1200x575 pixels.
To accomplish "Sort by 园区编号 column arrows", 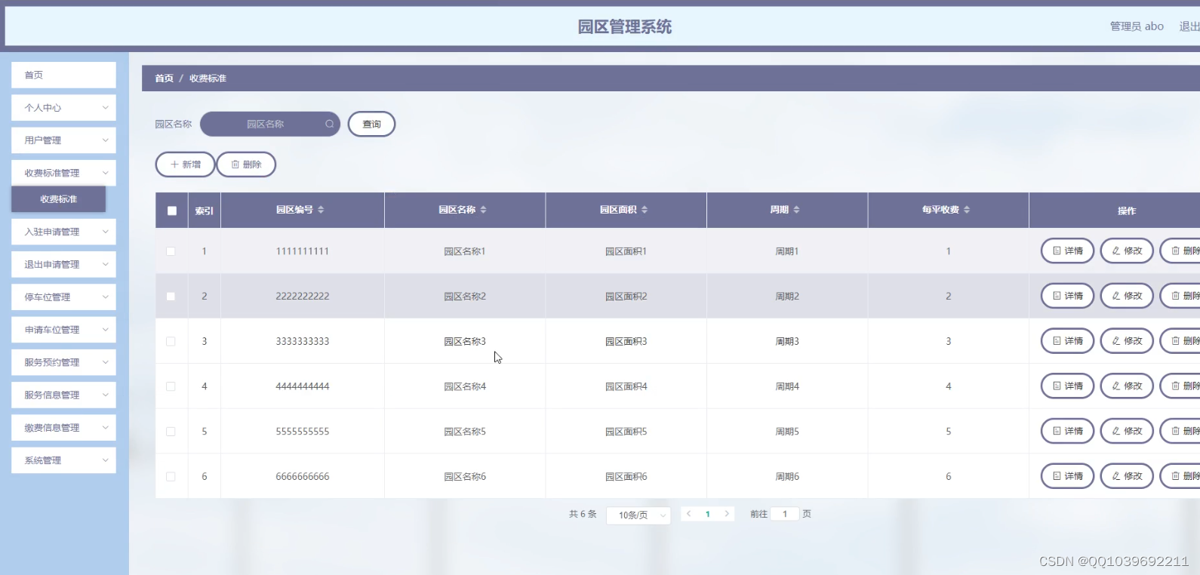I will (321, 210).
